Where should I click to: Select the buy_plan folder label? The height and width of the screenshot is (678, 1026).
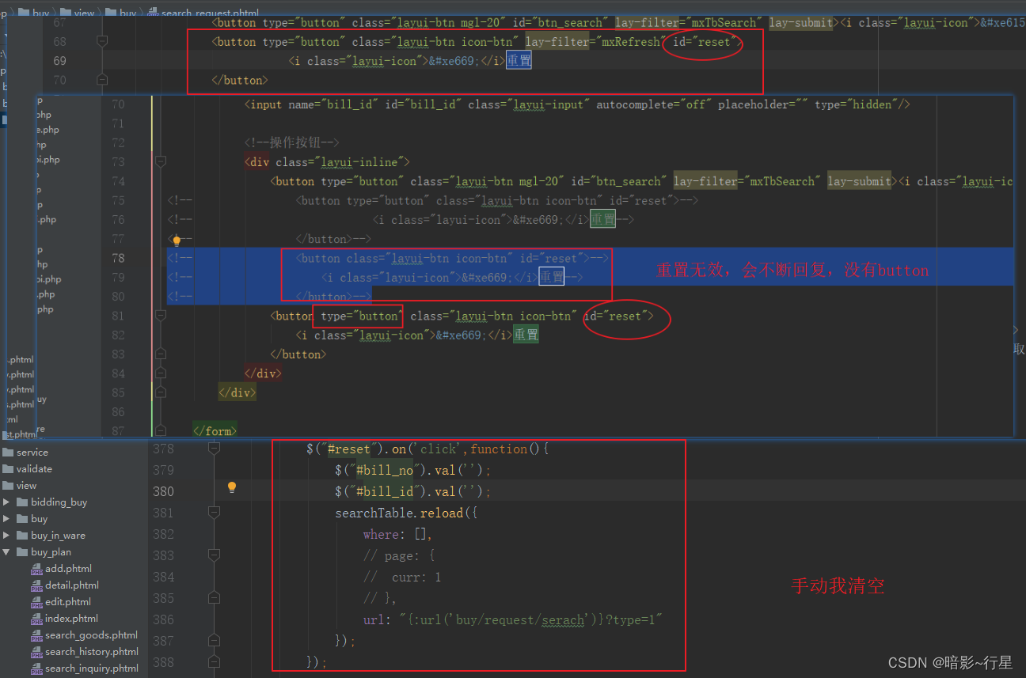pos(51,552)
